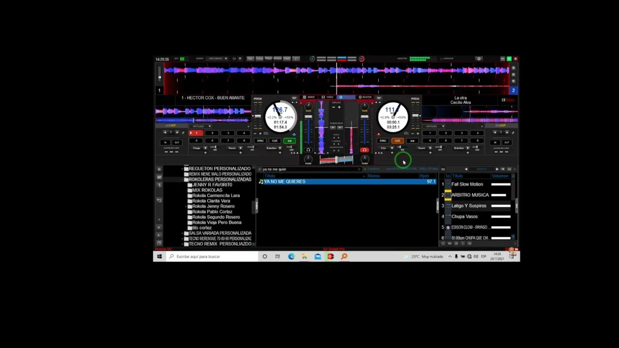Turn deck 2 FILTER knob
Viewport: 619px width, 348px height.
365,159
